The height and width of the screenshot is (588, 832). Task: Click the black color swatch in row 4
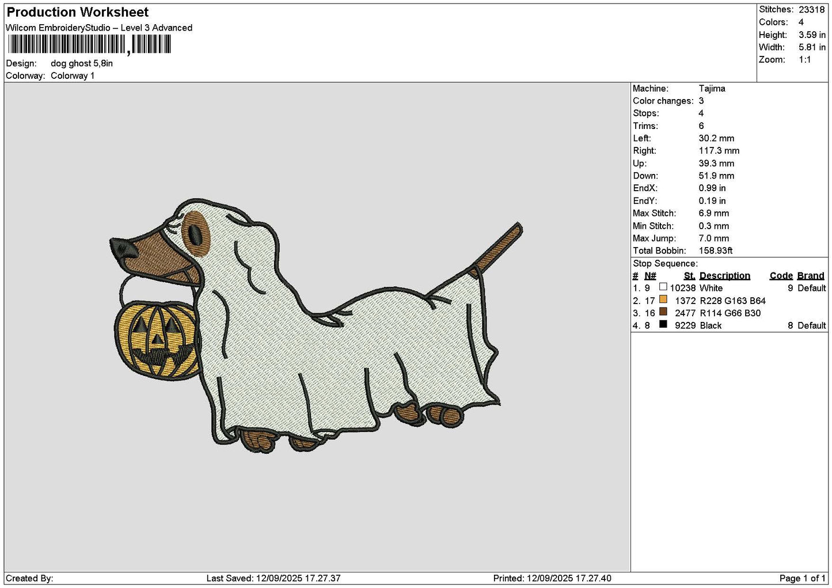pyautogui.click(x=663, y=325)
